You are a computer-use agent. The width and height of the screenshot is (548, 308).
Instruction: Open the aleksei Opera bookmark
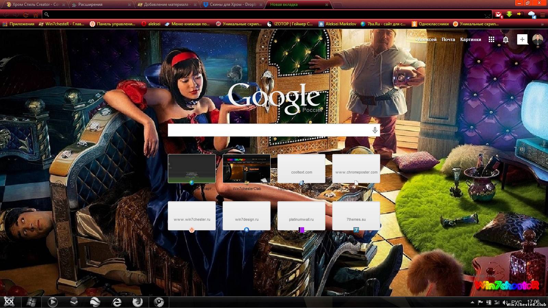tap(151, 24)
